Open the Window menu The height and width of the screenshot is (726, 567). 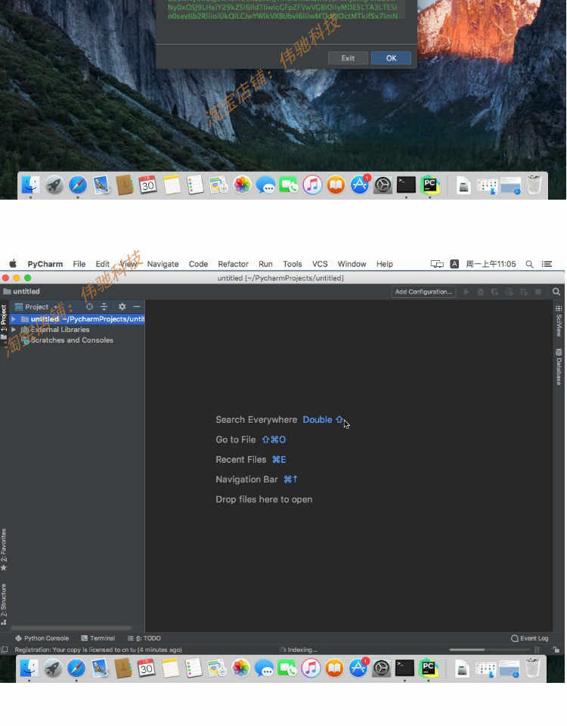352,264
